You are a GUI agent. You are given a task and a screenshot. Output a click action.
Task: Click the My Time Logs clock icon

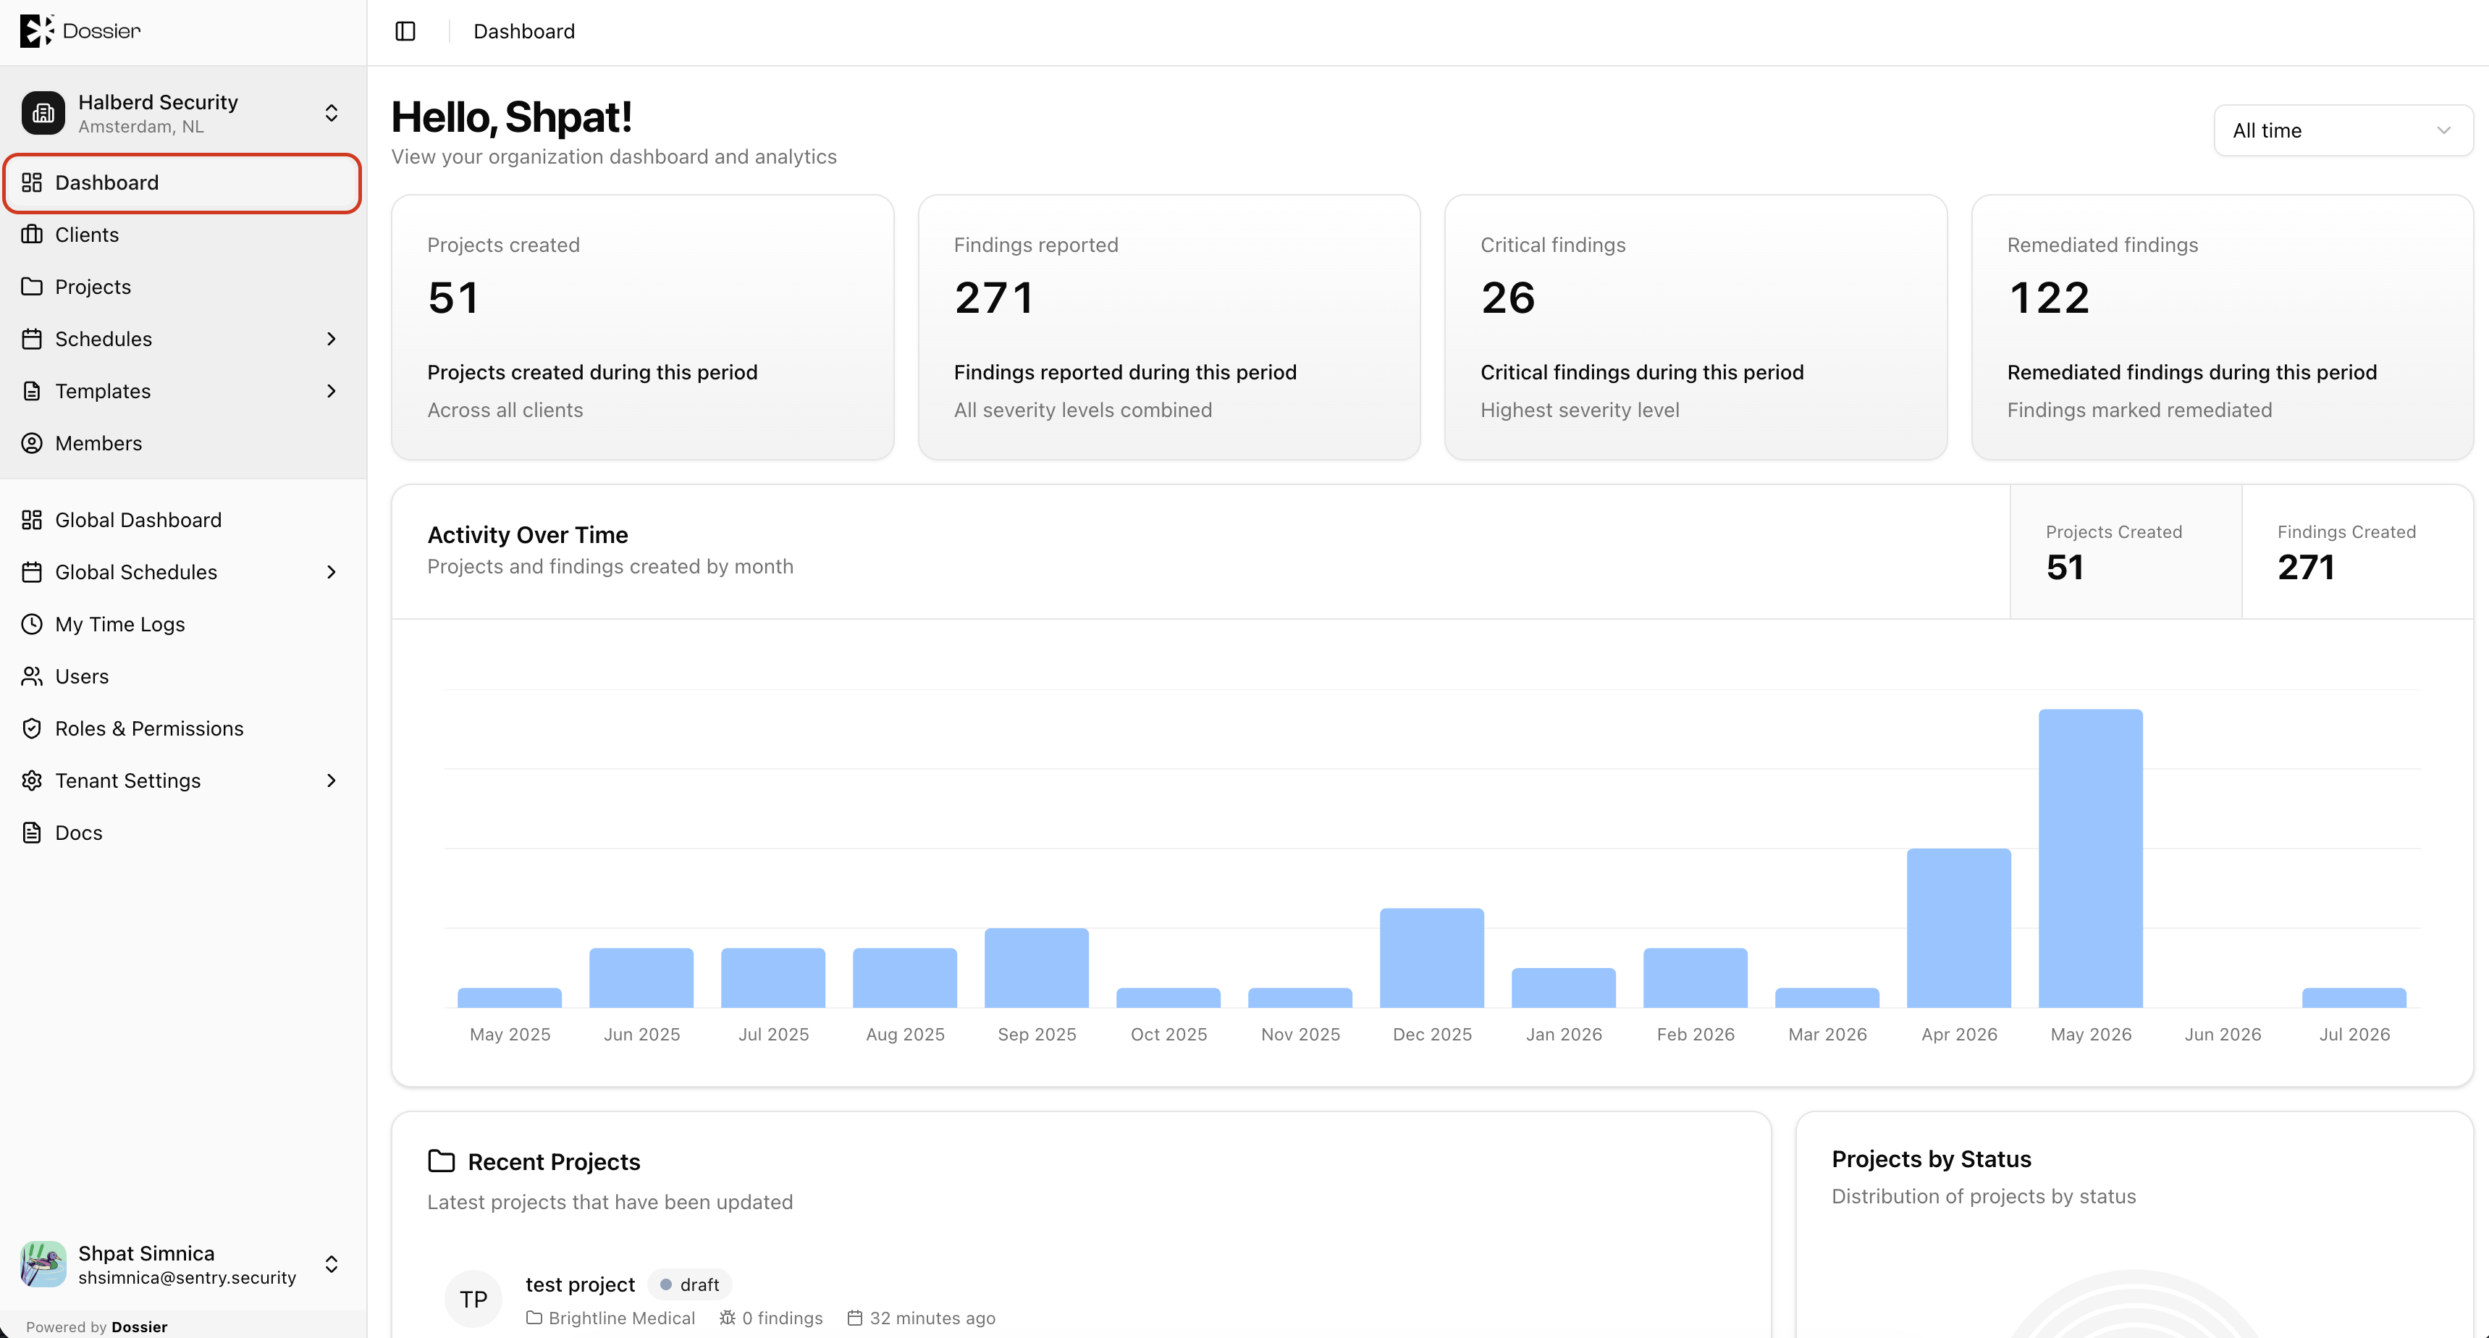click(32, 624)
